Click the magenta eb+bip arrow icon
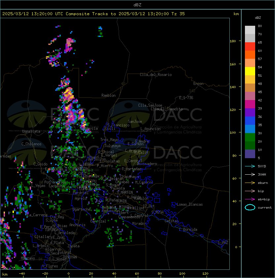This screenshot has height=278, width=275. point(250,199)
